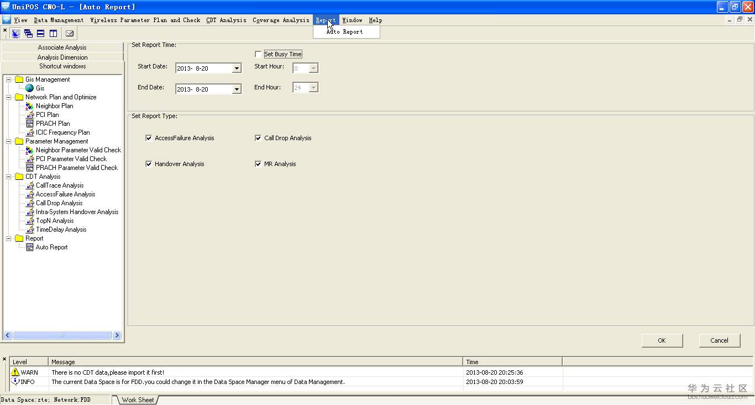755x405 pixels.
Task: Collapse the CDT Analysis tree node
Action: point(9,177)
